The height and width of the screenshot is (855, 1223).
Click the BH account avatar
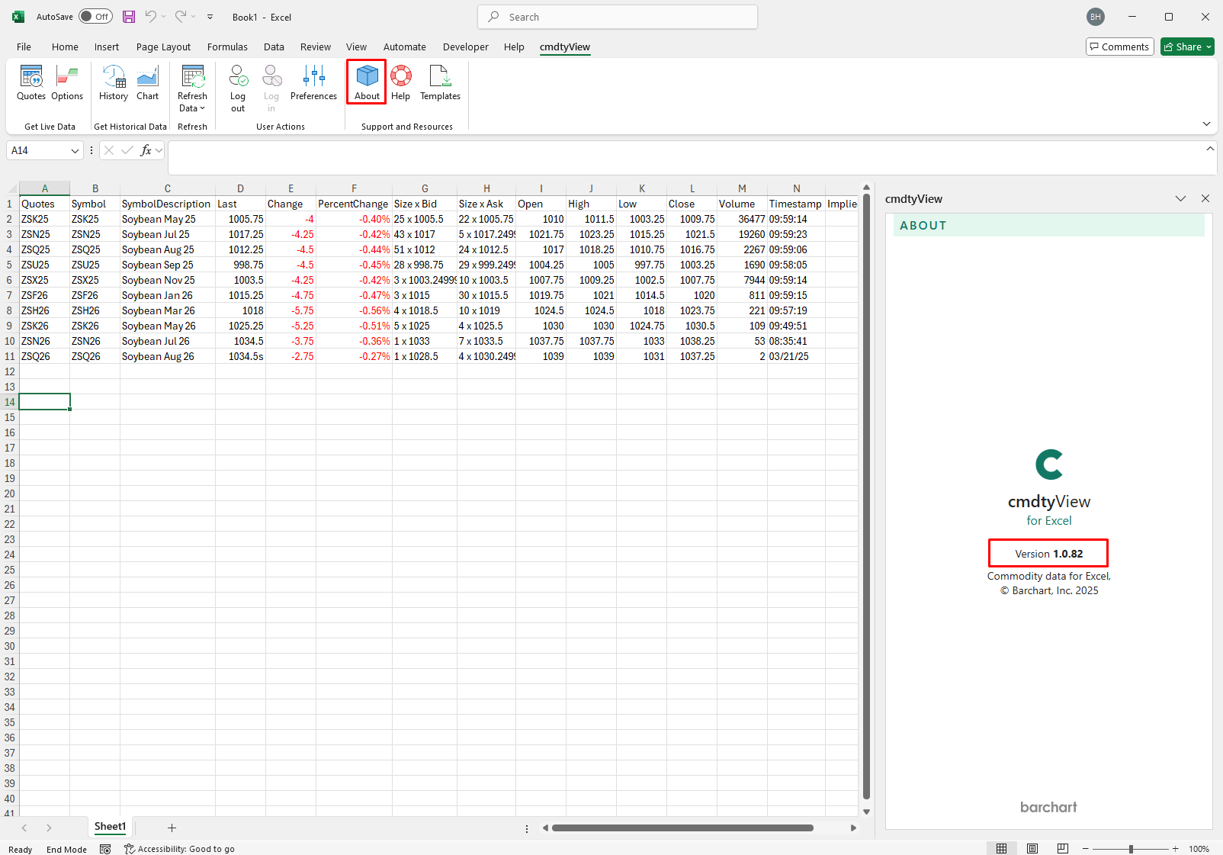pyautogui.click(x=1096, y=17)
